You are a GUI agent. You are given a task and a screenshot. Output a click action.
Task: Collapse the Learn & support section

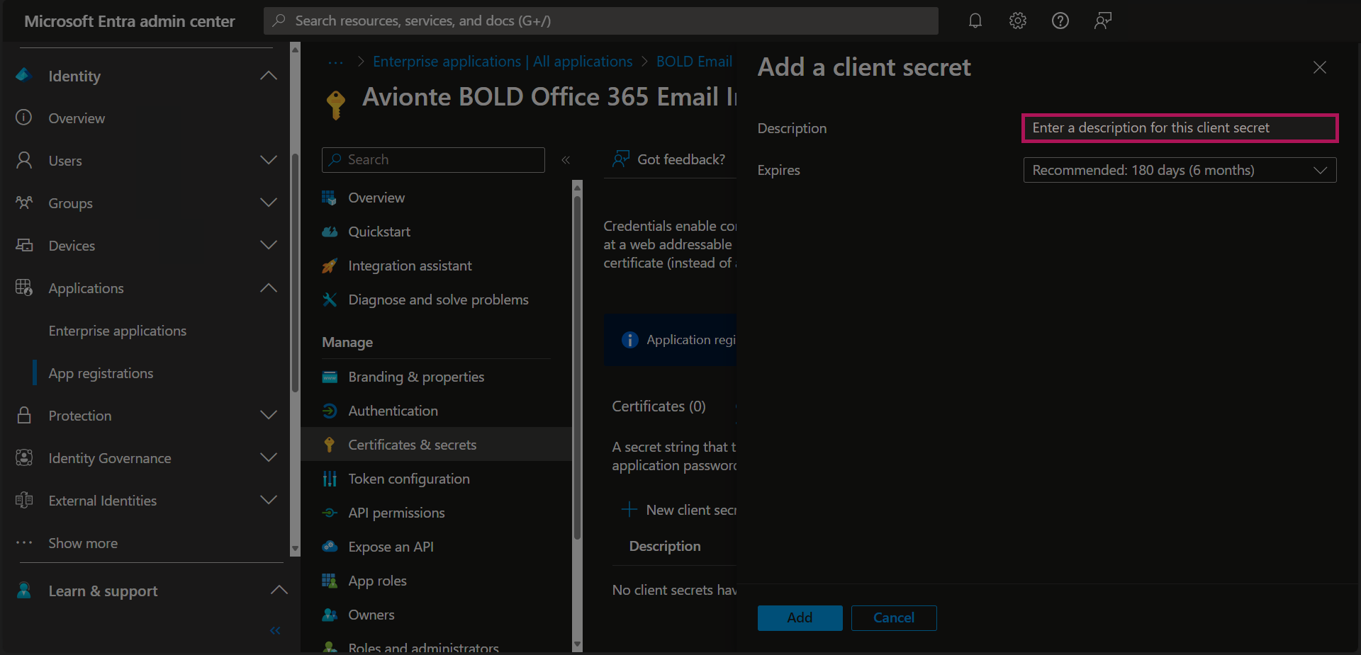coord(279,590)
